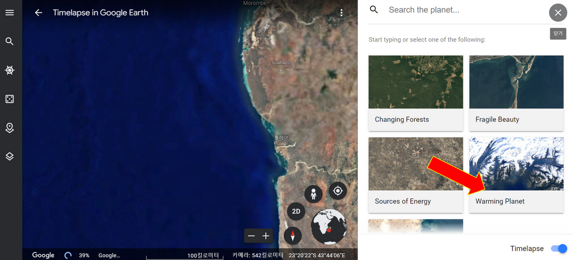Focus the Search the planet field

pos(465,10)
